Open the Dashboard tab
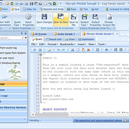Screen dimensions: 129x129 click(86, 39)
